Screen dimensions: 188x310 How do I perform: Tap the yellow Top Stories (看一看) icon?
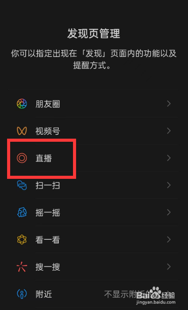coord(22,240)
